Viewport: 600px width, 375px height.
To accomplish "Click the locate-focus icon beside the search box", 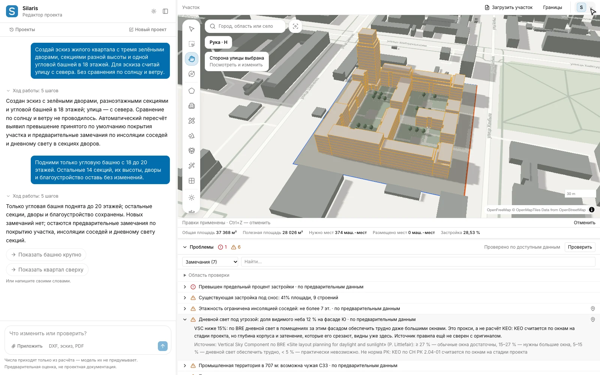I will (295, 26).
